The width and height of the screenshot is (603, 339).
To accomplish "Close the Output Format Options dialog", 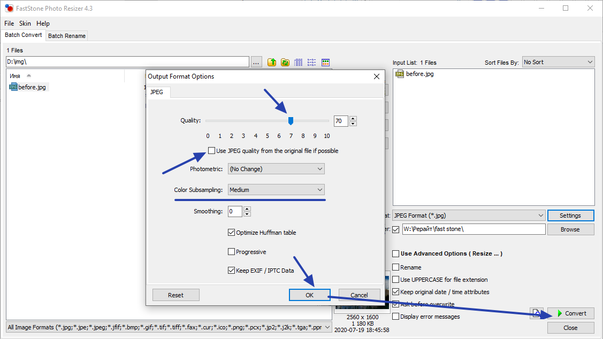I will tap(376, 76).
